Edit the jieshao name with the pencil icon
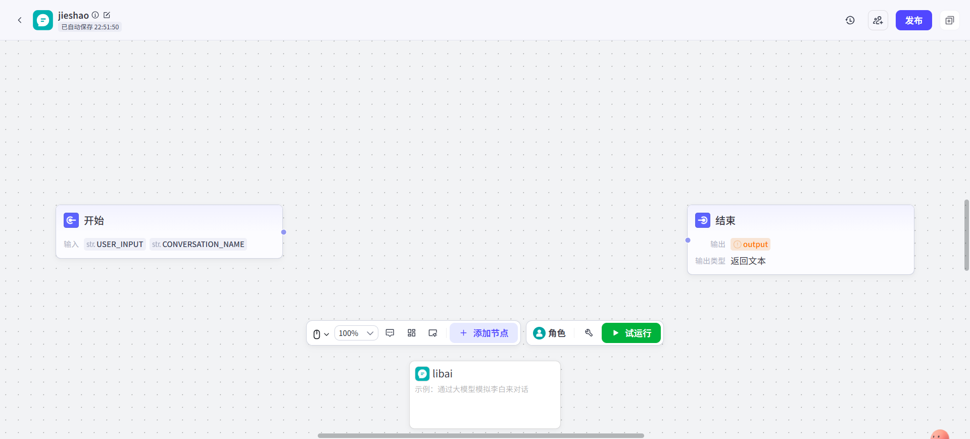The height and width of the screenshot is (439, 970). pyautogui.click(x=107, y=15)
